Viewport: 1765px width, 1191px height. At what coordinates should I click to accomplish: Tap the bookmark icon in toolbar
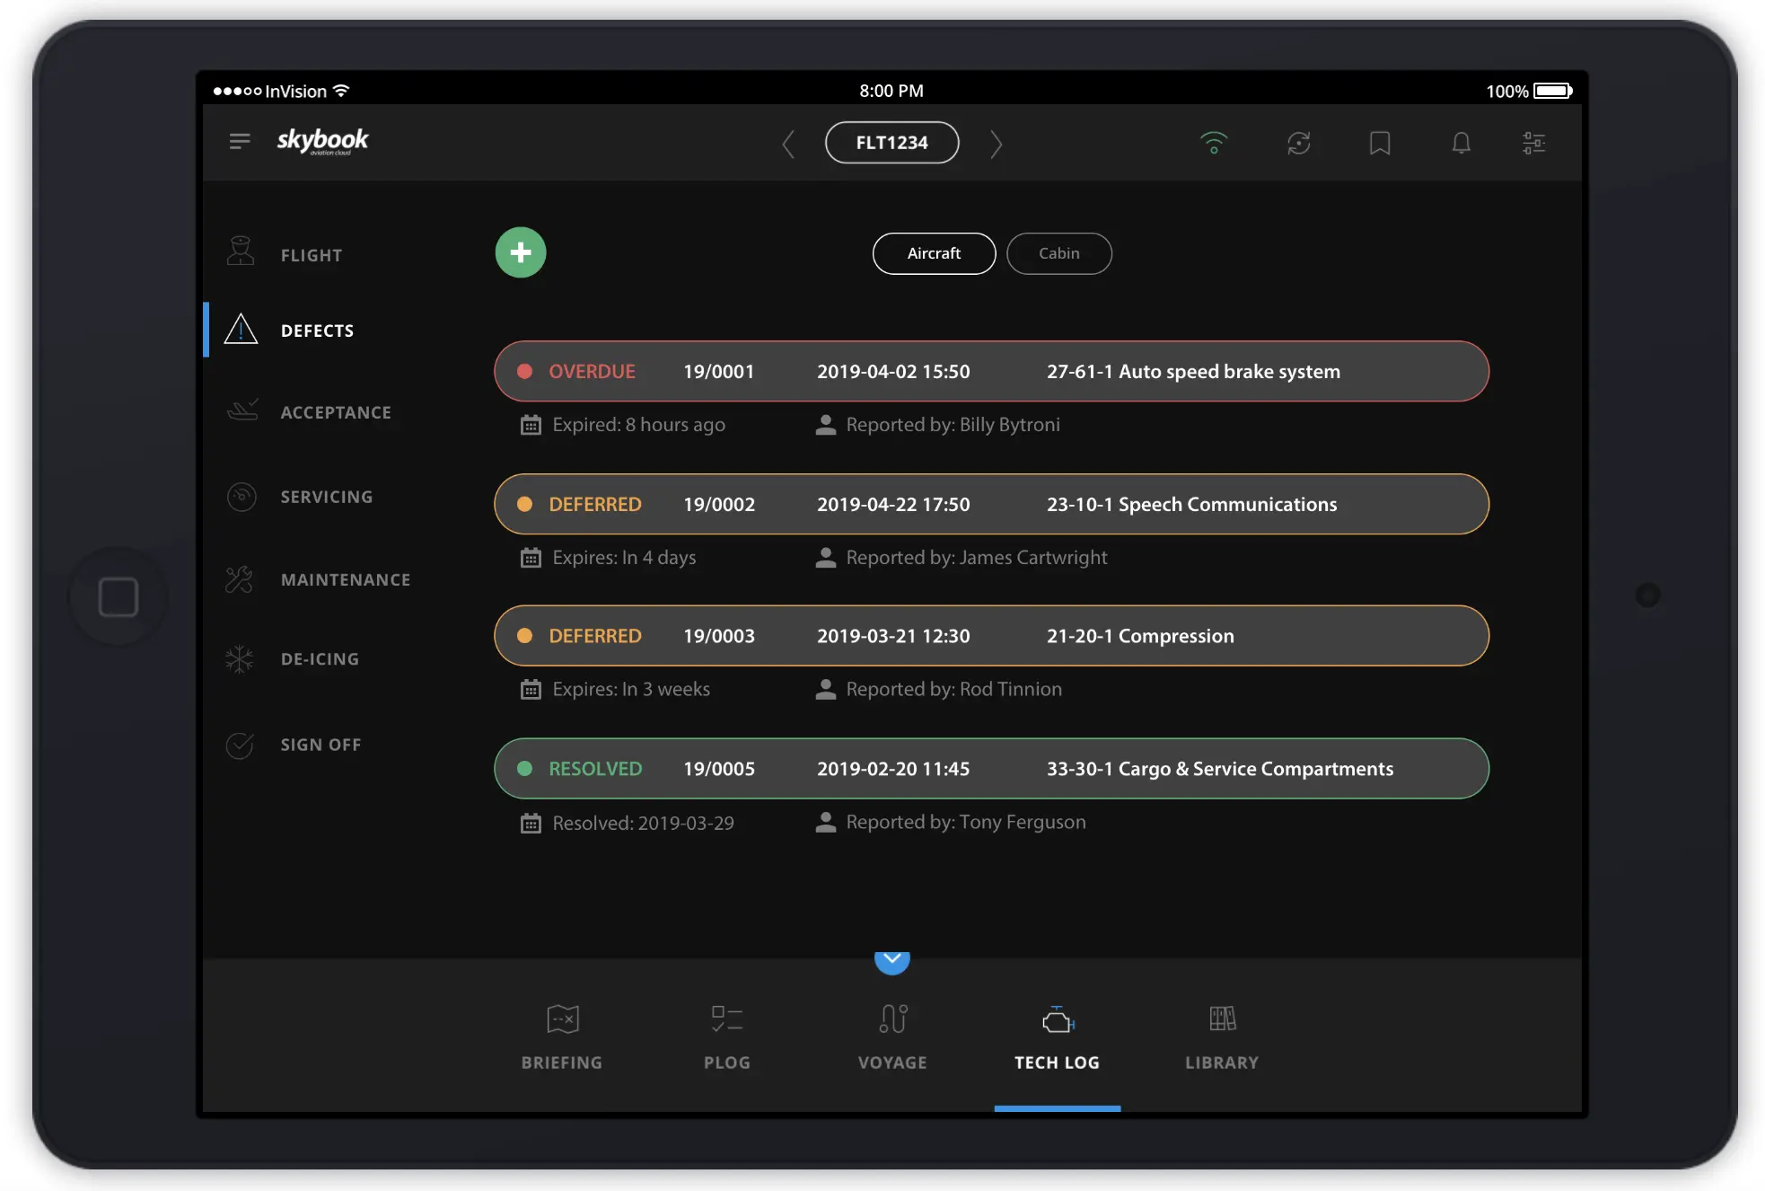pyautogui.click(x=1380, y=141)
